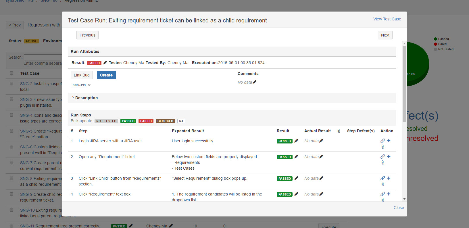Create defect plus for step 1
Image resolution: width=469 pixels, height=228 pixels.
[x=389, y=141]
